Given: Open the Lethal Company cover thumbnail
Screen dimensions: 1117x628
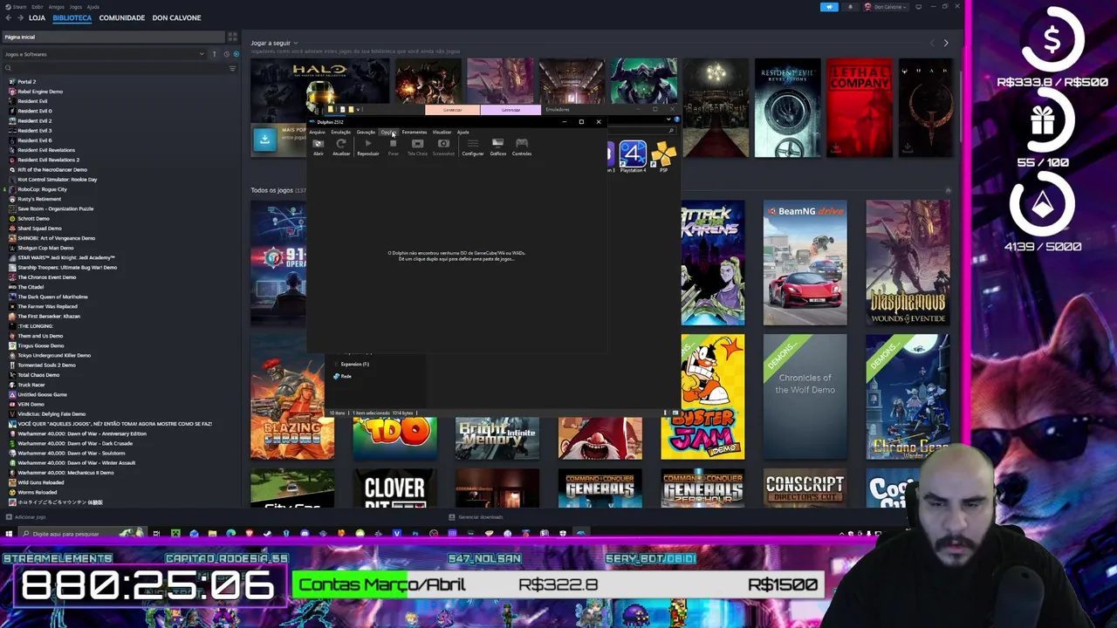Looking at the screenshot, I should pos(860,108).
